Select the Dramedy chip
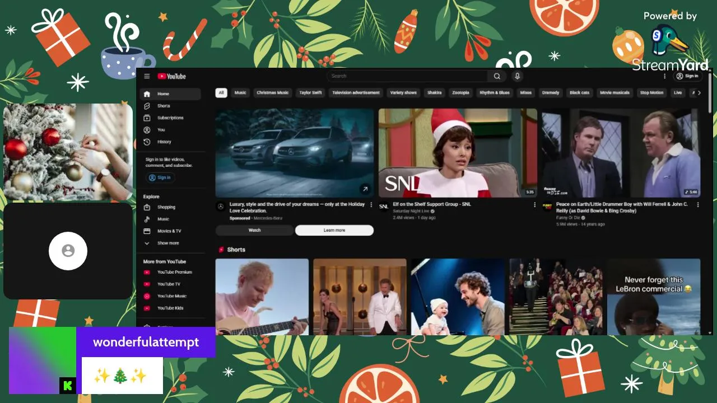Image resolution: width=717 pixels, height=403 pixels. point(551,92)
